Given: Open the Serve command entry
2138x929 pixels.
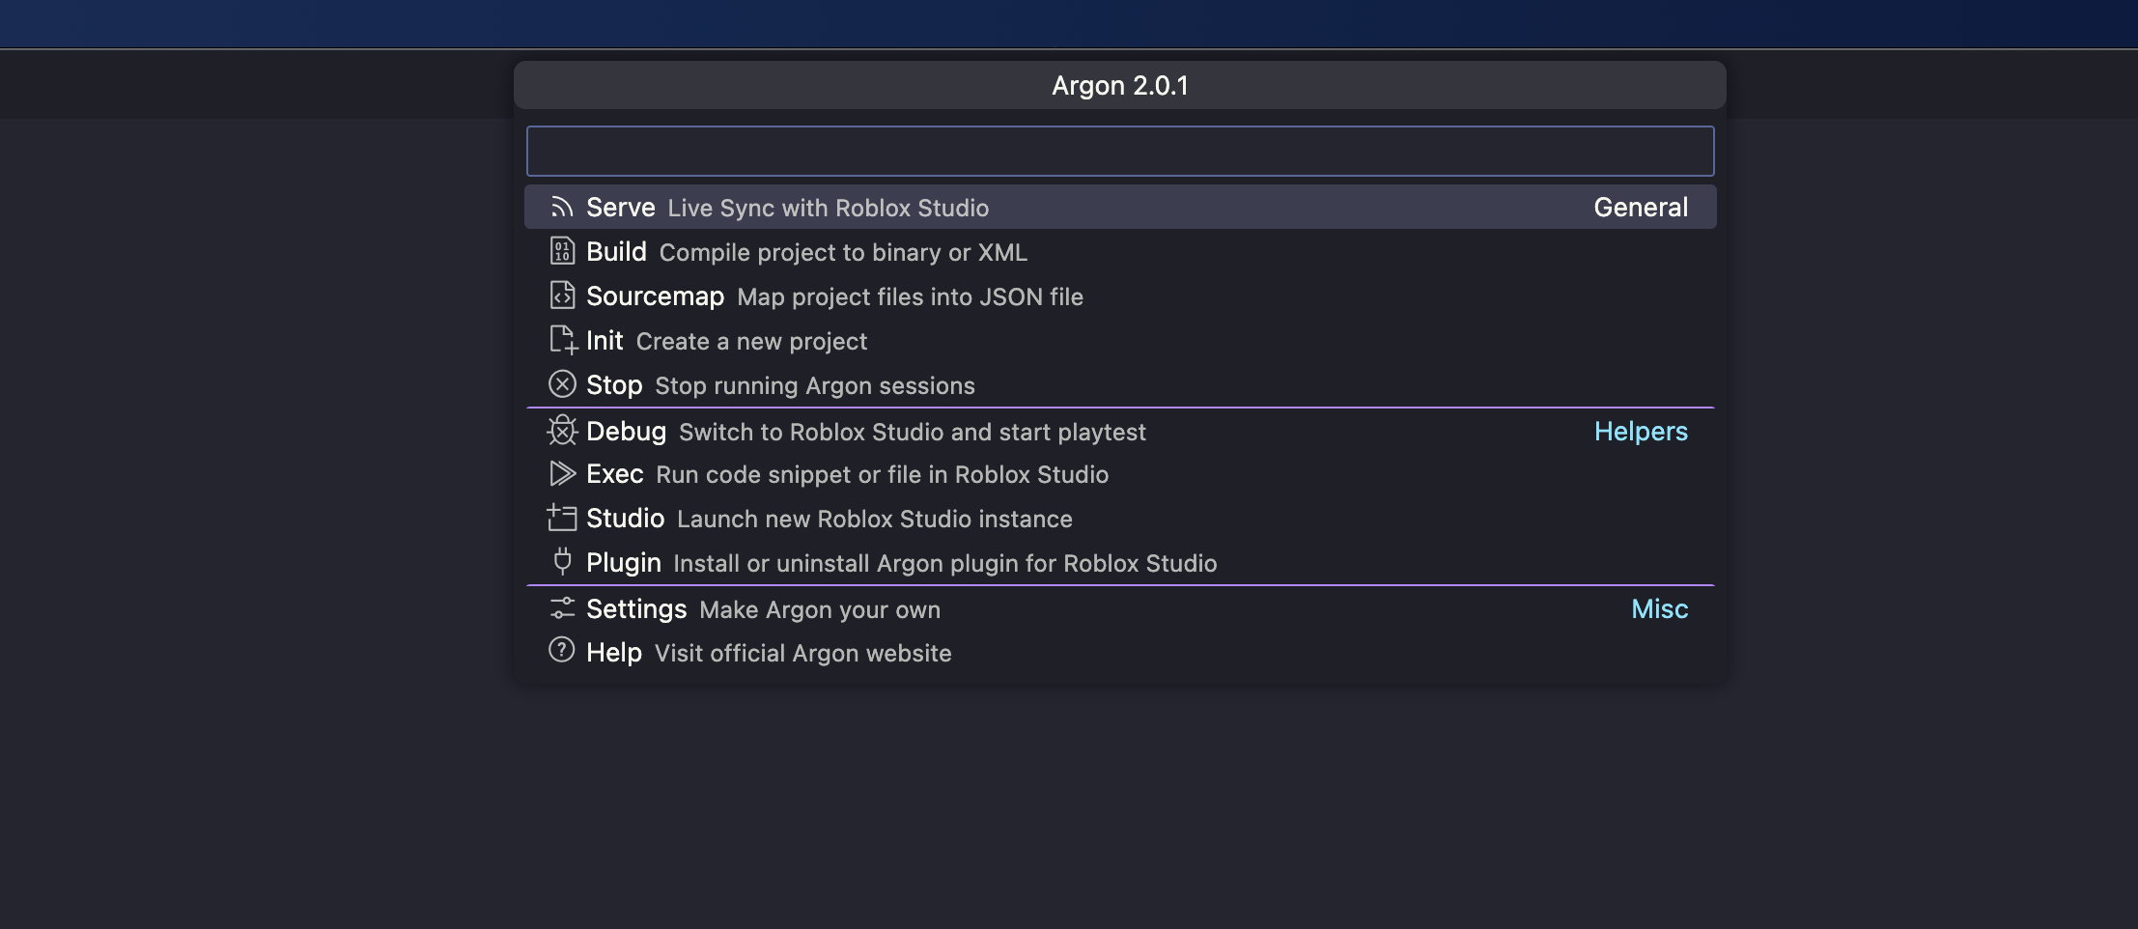Looking at the screenshot, I should click(x=869, y=206).
